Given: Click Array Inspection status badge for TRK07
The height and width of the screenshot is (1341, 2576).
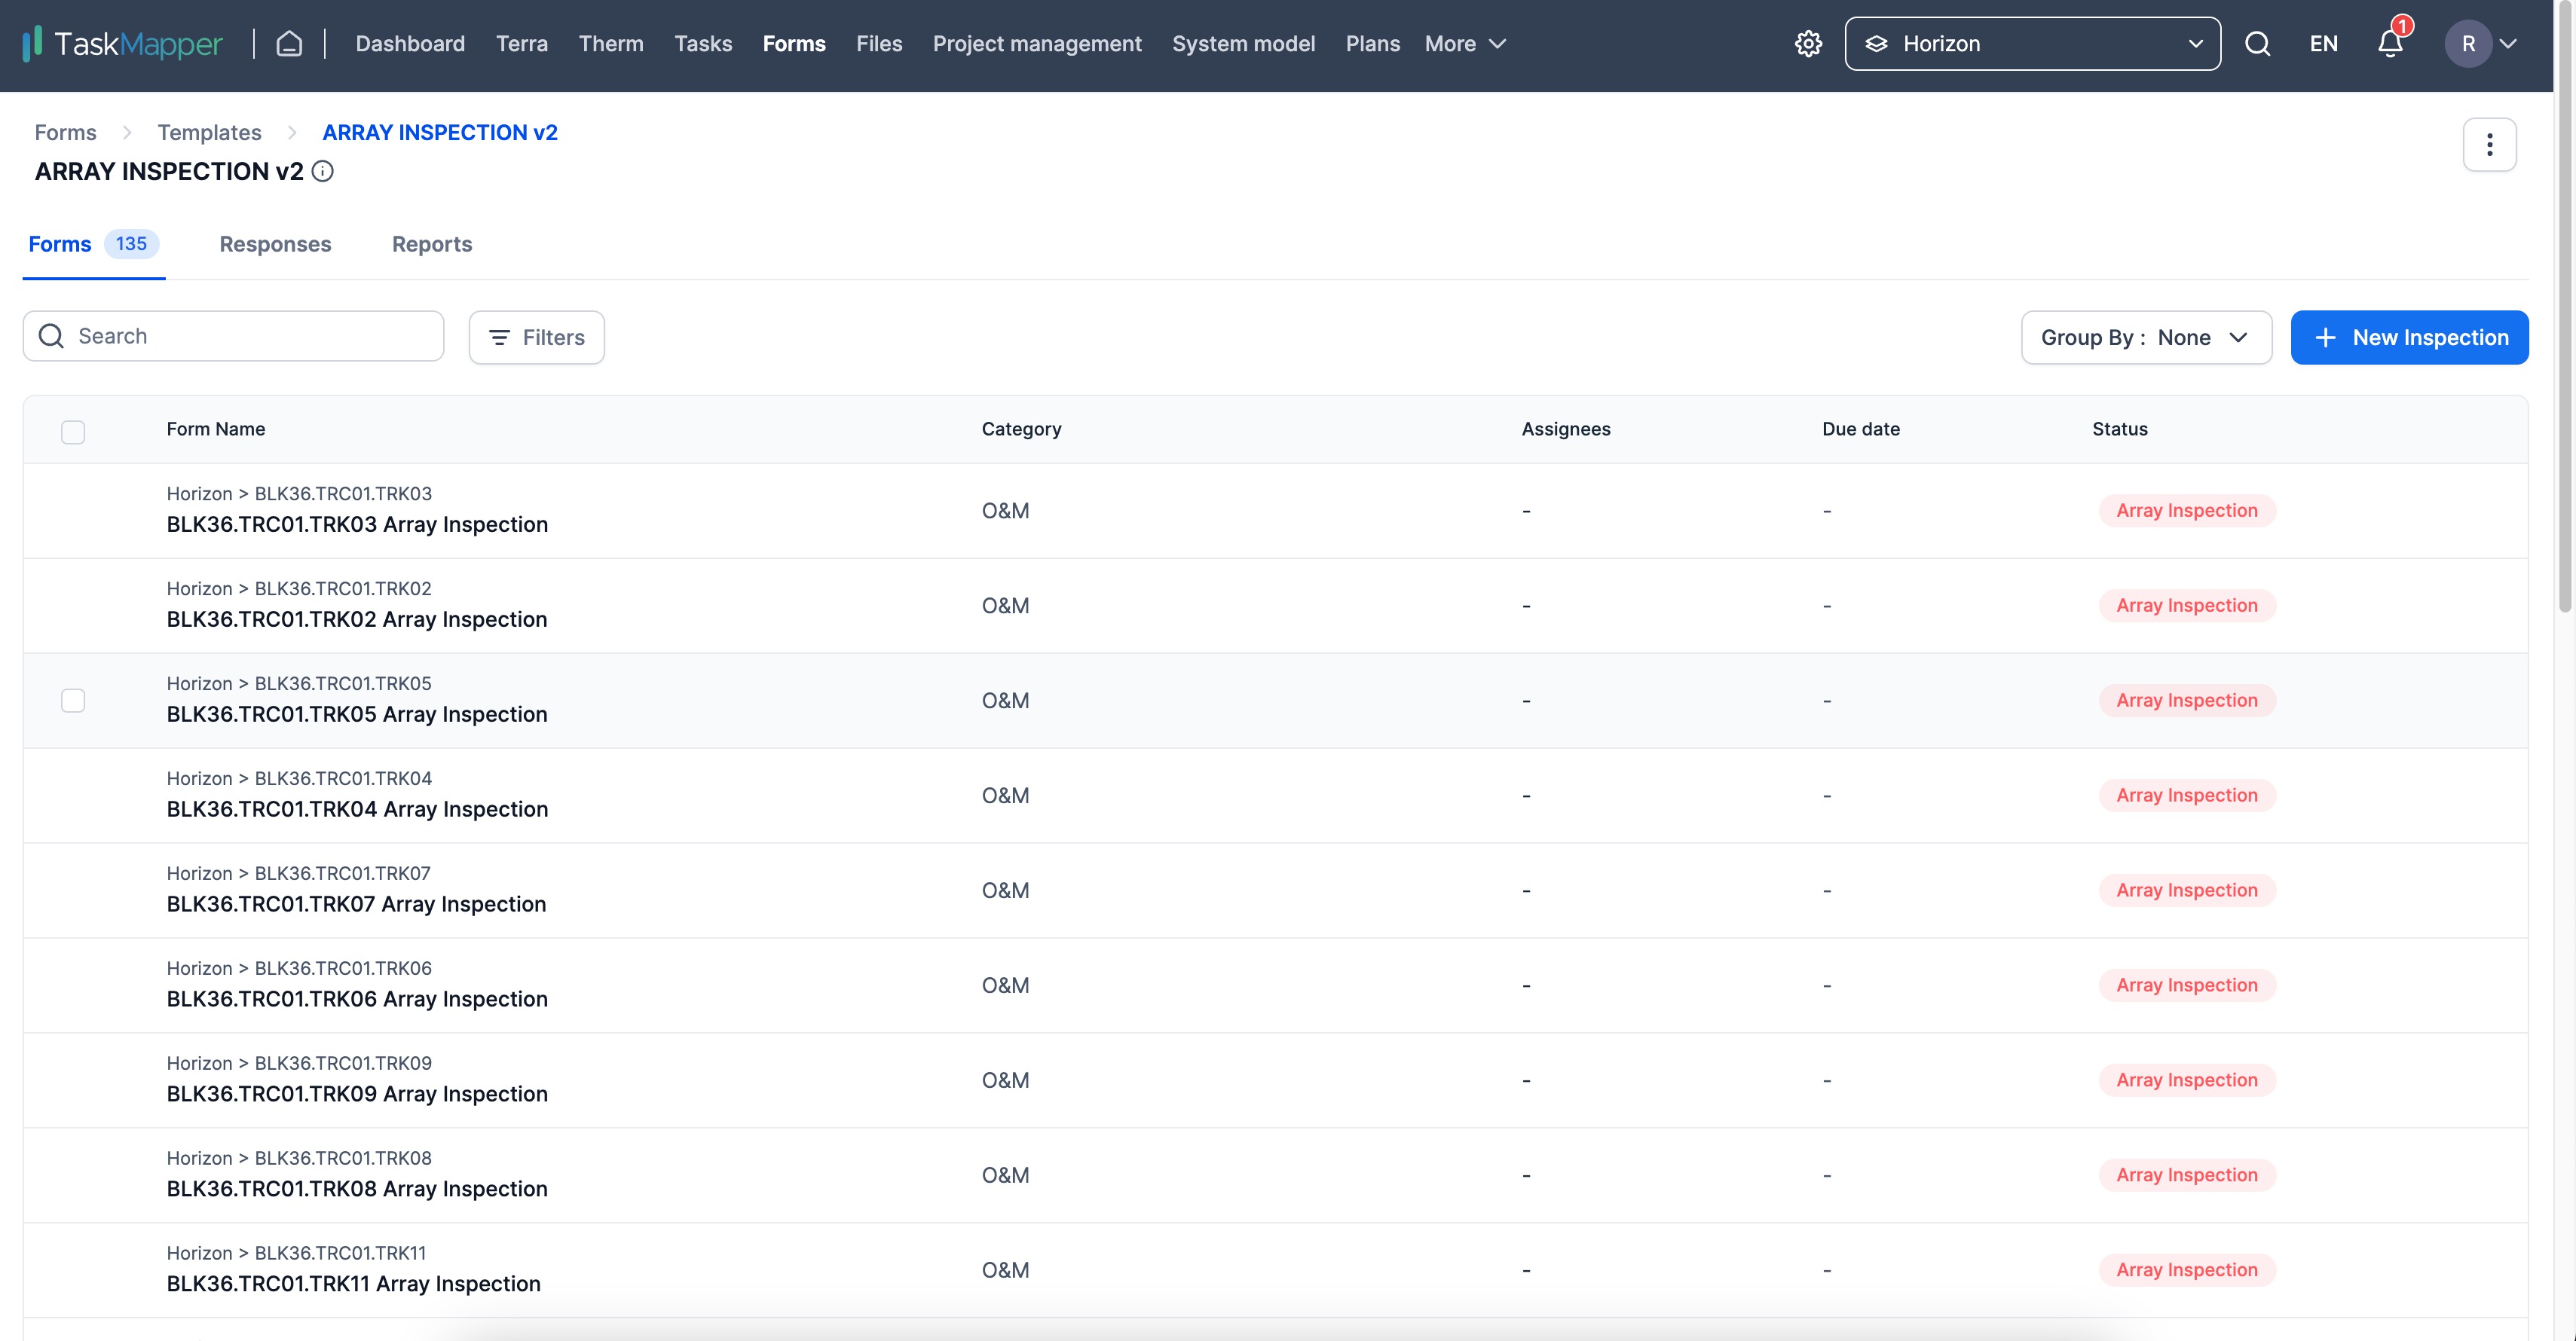Looking at the screenshot, I should click(x=2186, y=890).
